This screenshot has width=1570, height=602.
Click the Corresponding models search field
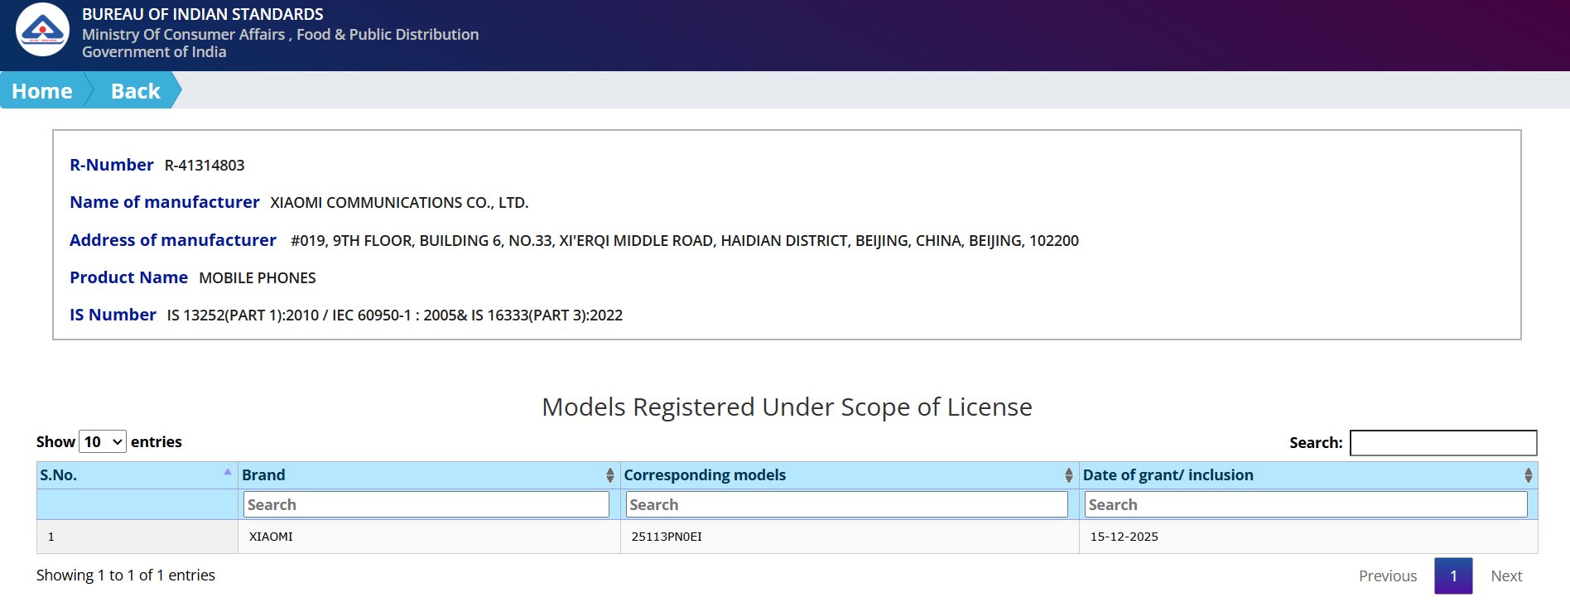point(846,505)
